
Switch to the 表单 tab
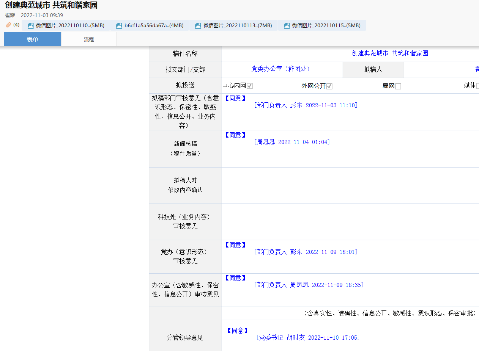pos(33,39)
